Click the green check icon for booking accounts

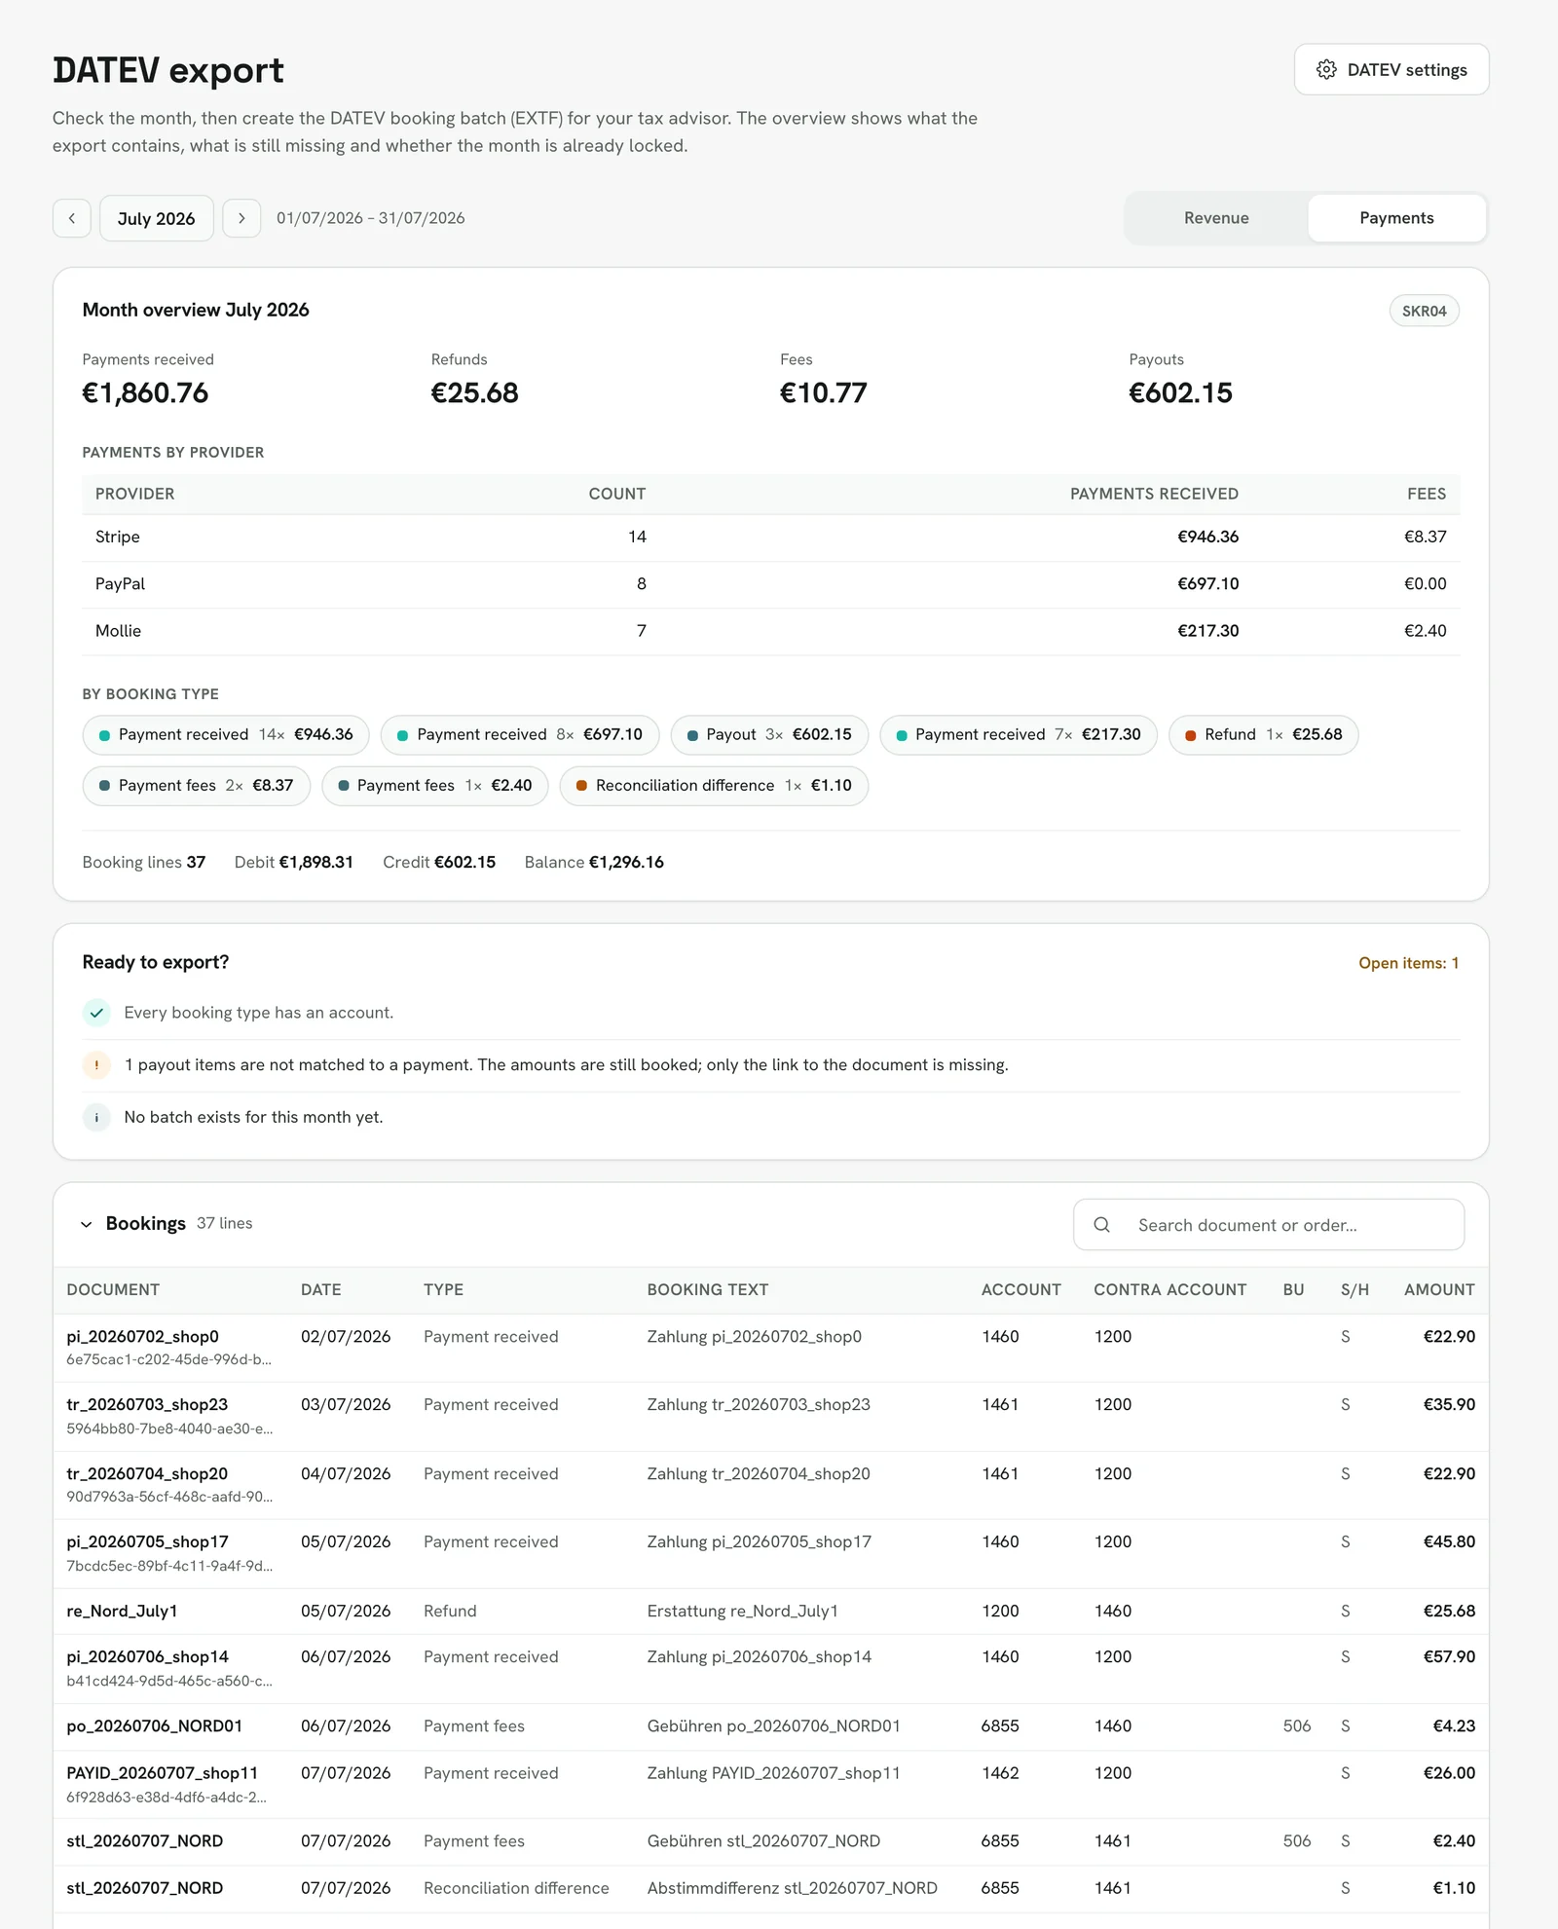tap(96, 1013)
